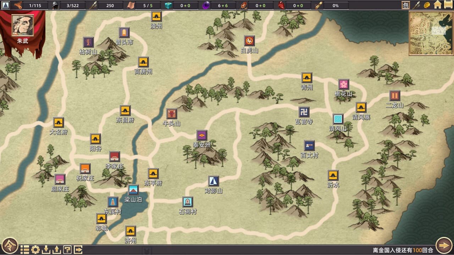Viewport: 454px width, 255px height.
Task: Select the 沂水 town marker
Action: (x=333, y=175)
